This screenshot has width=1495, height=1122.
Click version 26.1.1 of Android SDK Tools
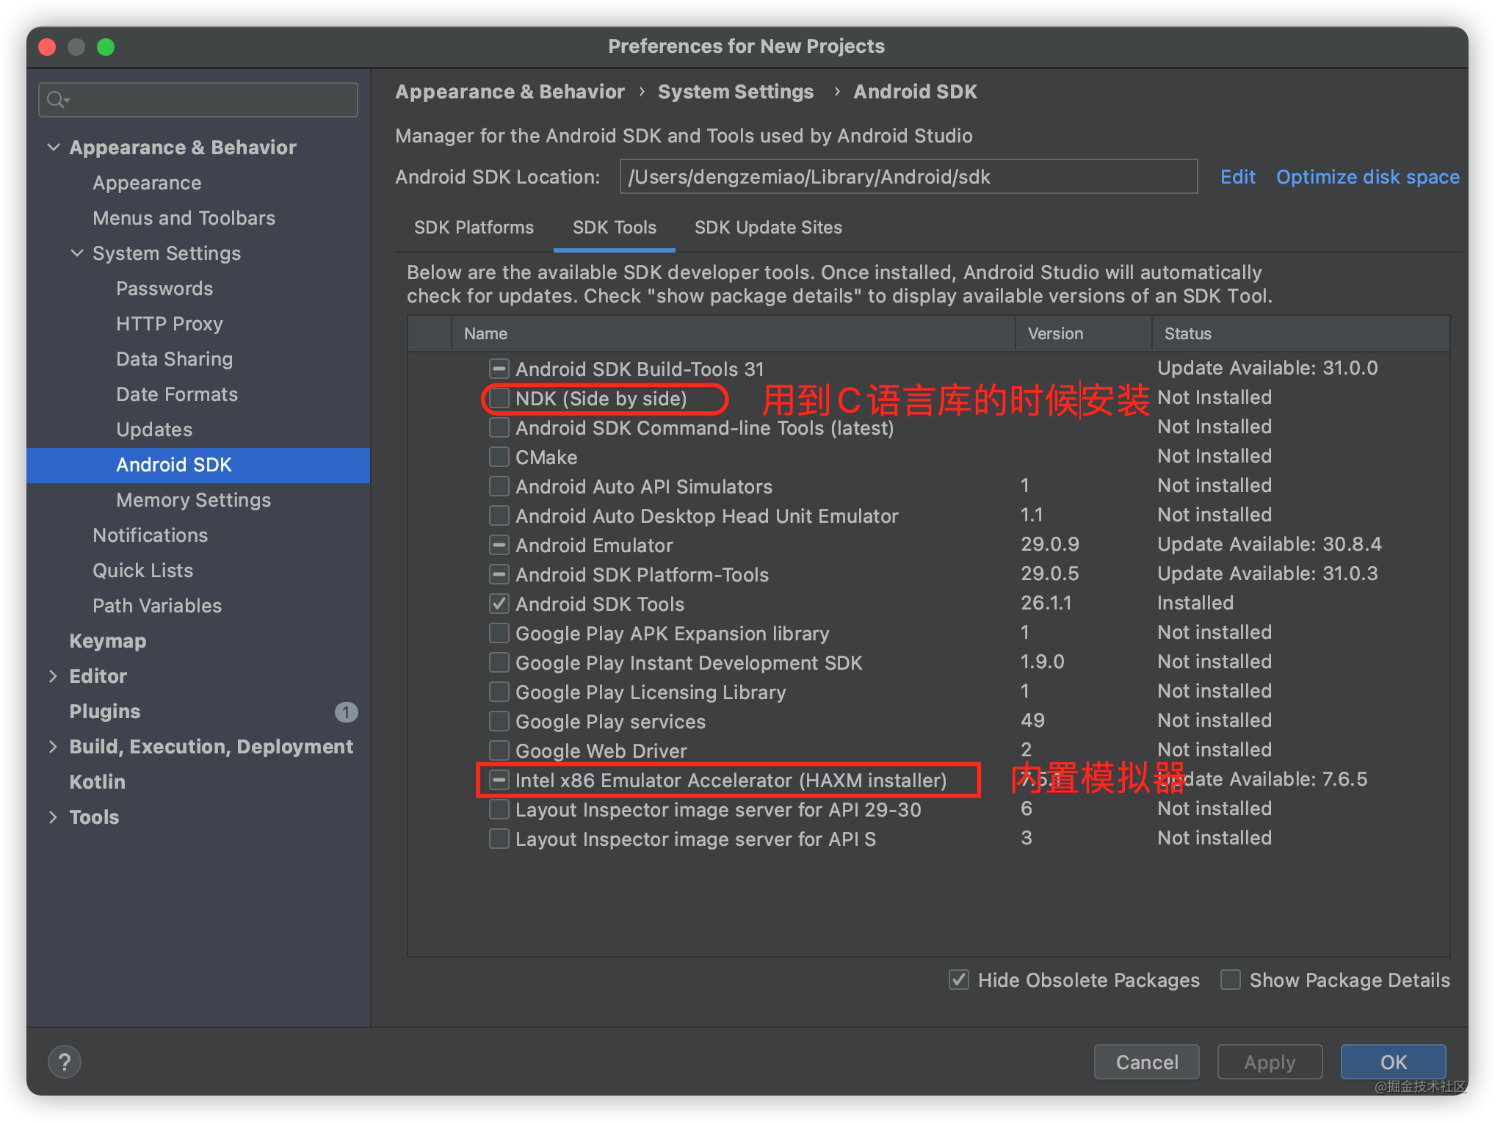[1046, 603]
